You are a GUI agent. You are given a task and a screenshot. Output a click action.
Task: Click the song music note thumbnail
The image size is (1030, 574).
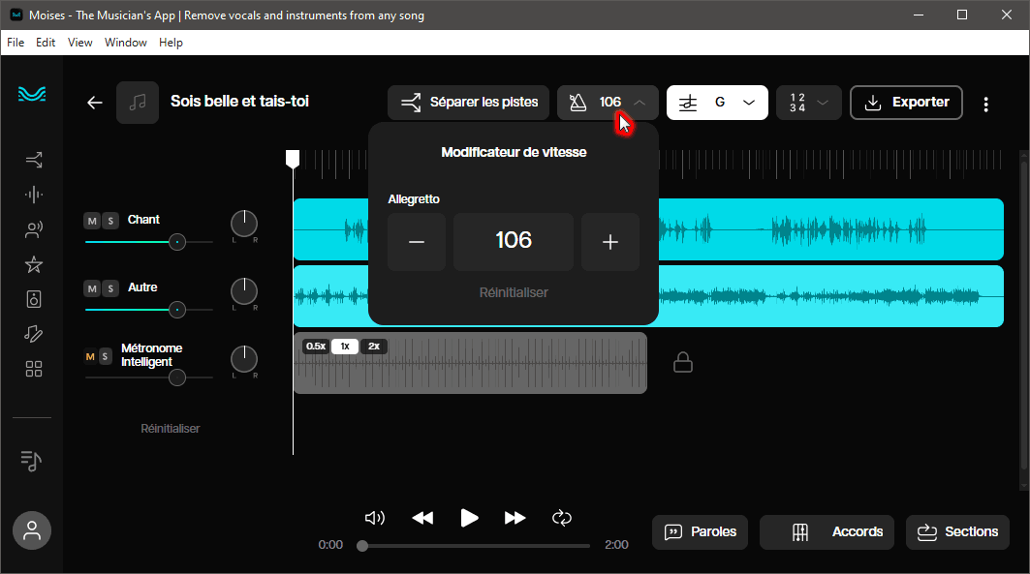138,103
